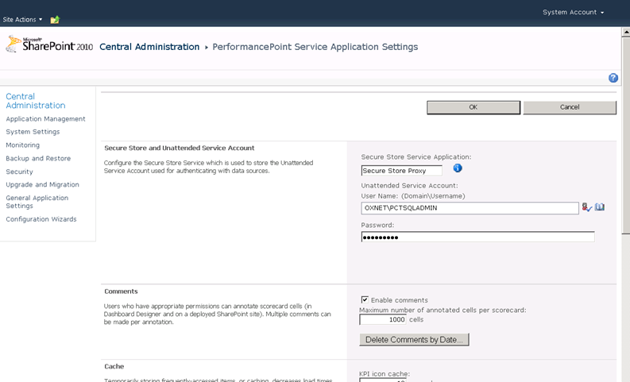Open the Site Actions menu
Screen dimensions: 630x382
pyautogui.click(x=22, y=19)
